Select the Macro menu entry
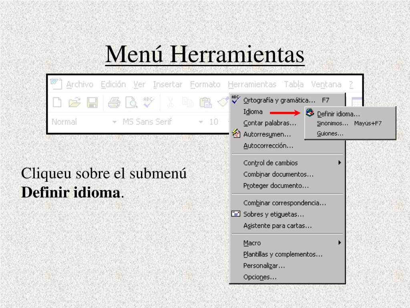The image size is (410, 308). tap(287, 243)
